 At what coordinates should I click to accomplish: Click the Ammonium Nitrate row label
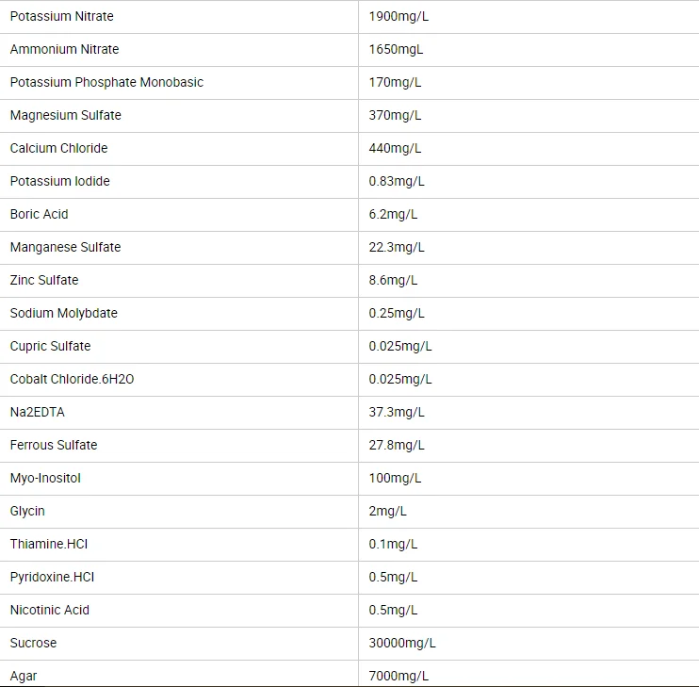tap(64, 49)
